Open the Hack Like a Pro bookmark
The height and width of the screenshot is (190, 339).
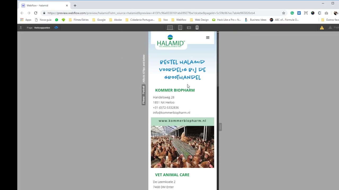226,20
